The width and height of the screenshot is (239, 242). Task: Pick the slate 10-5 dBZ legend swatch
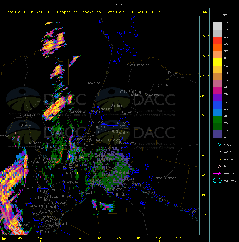(x=217, y=134)
